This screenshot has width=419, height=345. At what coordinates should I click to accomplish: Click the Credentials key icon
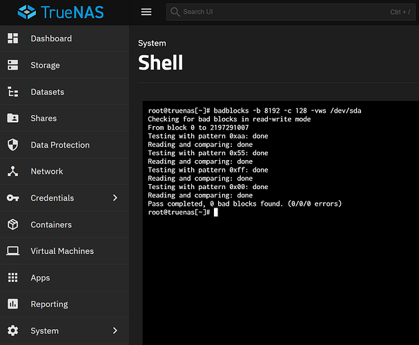(13, 198)
